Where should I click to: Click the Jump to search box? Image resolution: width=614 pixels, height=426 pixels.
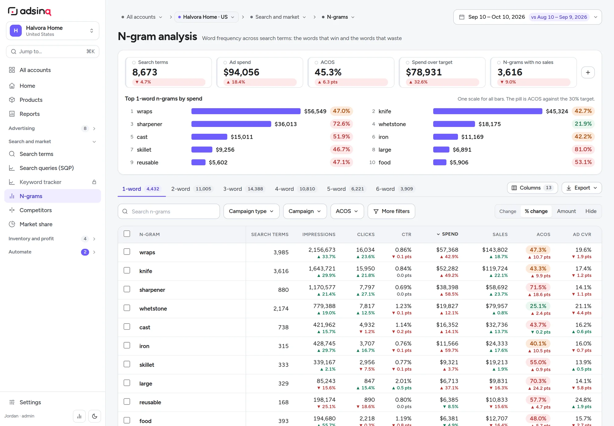[x=52, y=52]
